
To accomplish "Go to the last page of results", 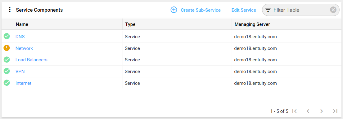I will click(x=335, y=111).
